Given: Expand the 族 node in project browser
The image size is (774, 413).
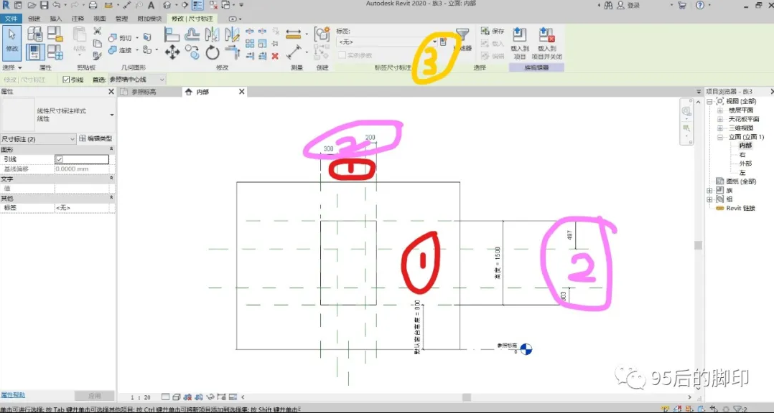Looking at the screenshot, I should pos(710,190).
